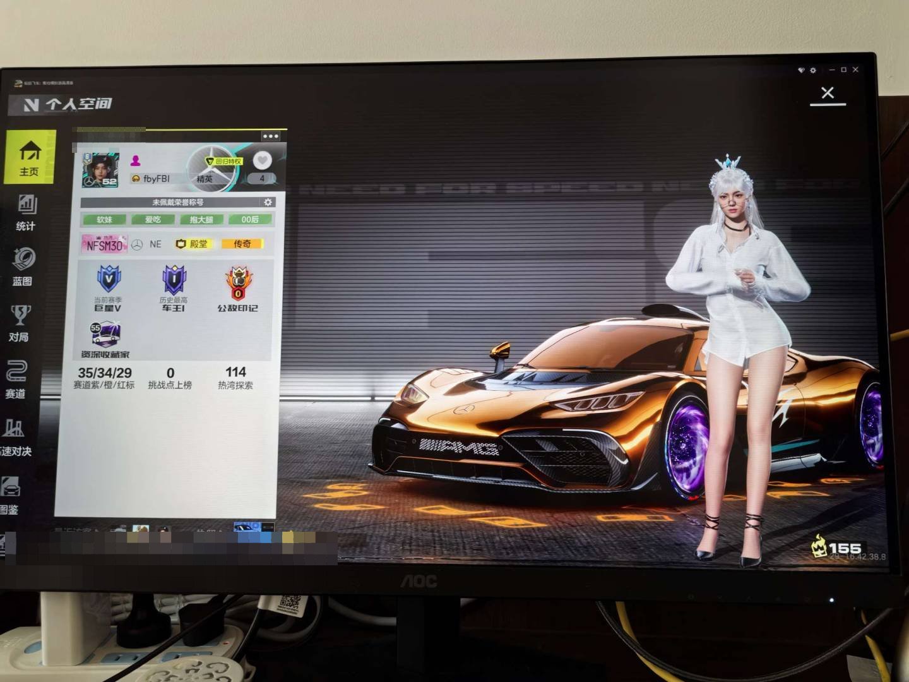The height and width of the screenshot is (682, 909).
Task: Click the player avatar portrait
Action: click(100, 169)
